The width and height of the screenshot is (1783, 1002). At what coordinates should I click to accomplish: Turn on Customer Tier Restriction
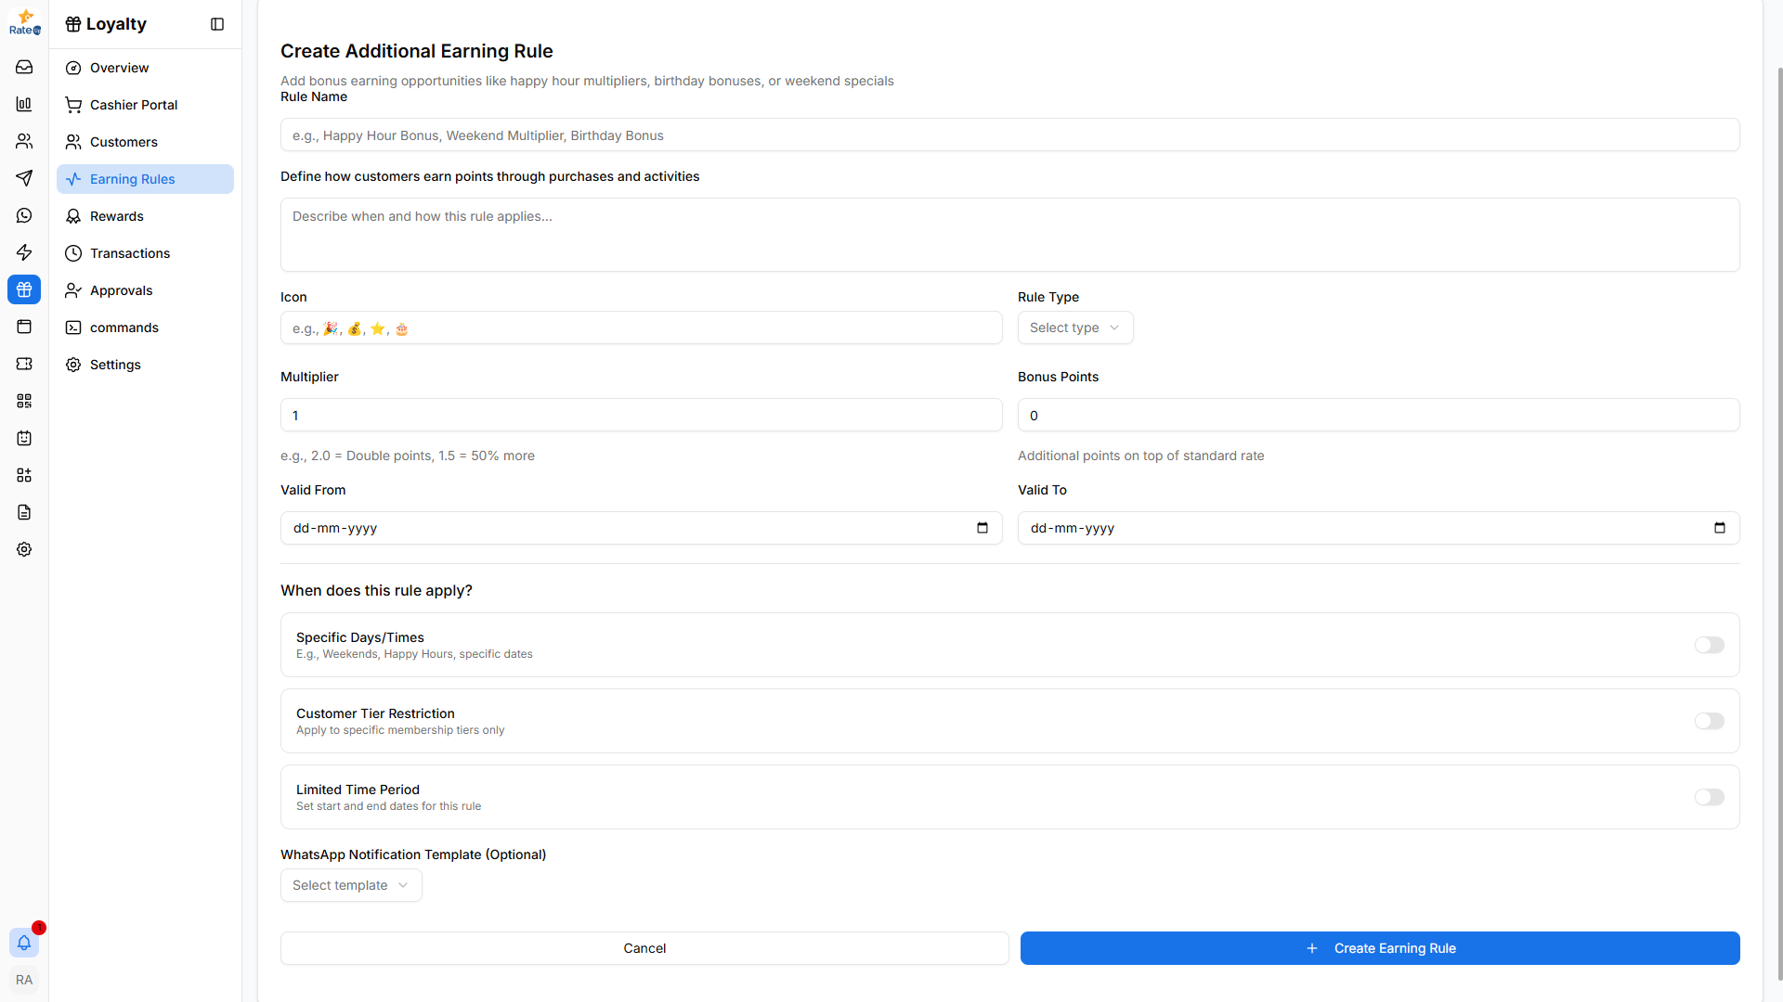[1710, 721]
